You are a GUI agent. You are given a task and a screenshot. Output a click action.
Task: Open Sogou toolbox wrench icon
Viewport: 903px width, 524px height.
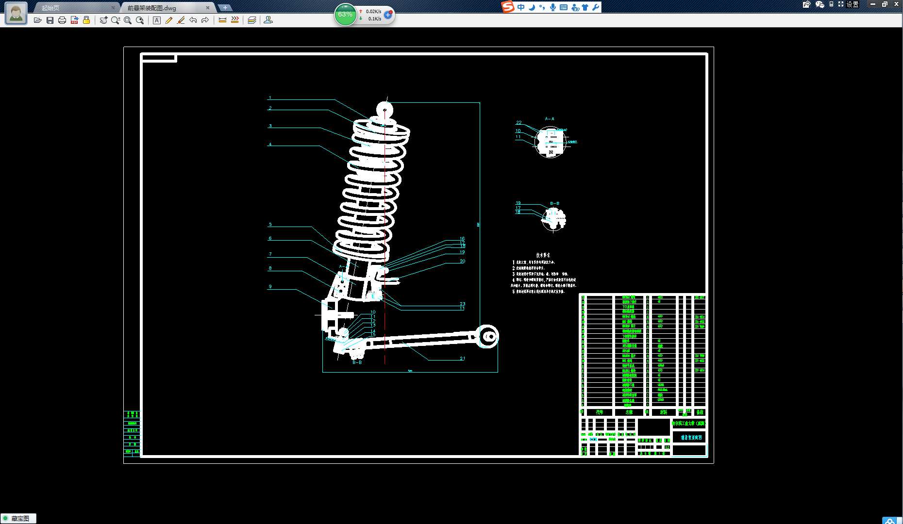tap(596, 7)
